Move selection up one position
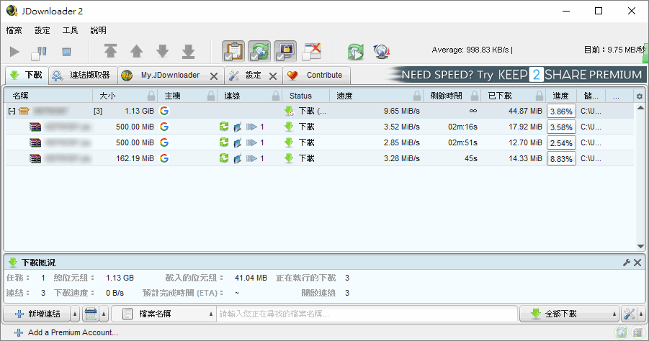Screen dimensions: 649x341 pos(136,51)
